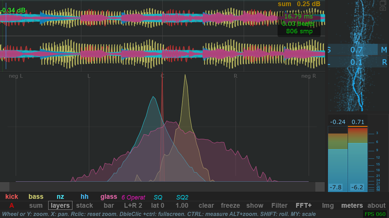Click the right scrollbar end button
Screen dimensions: 389x218
(x=320, y=187)
